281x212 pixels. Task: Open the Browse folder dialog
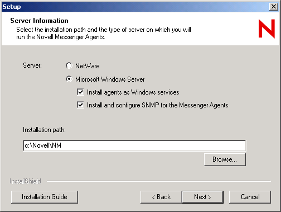click(225, 159)
